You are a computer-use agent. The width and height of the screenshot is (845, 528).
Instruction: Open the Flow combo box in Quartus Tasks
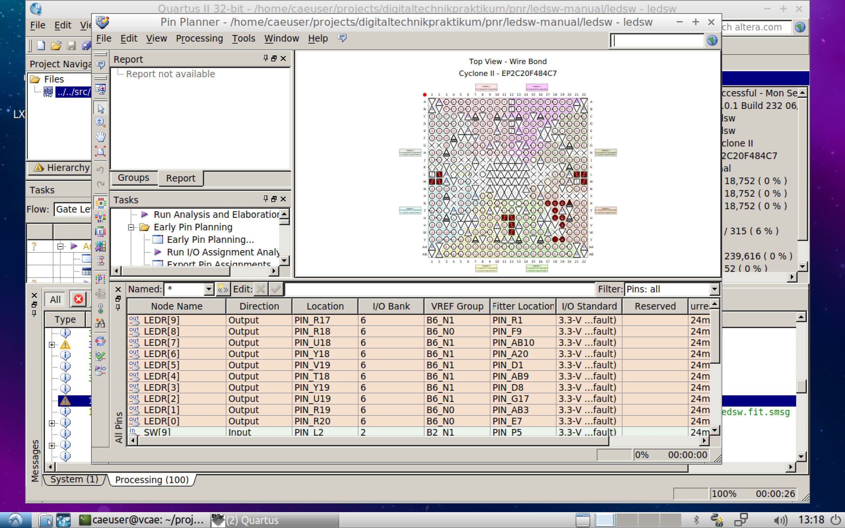pos(73,209)
